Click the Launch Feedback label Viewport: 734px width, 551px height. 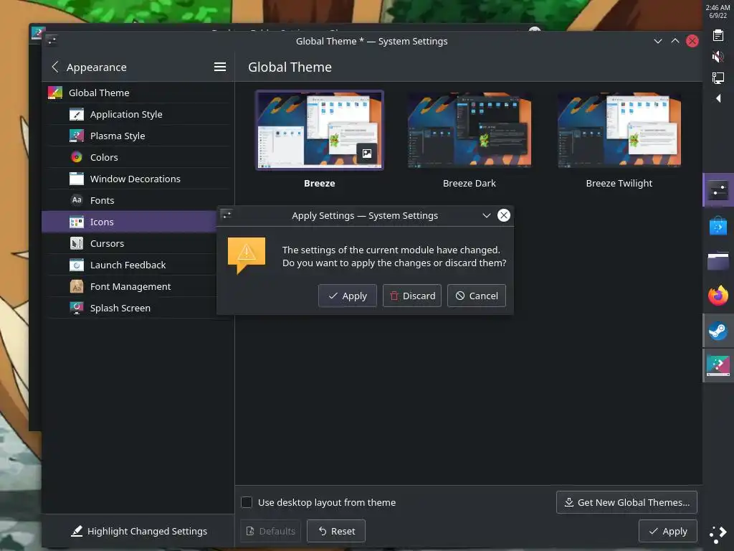[128, 265]
